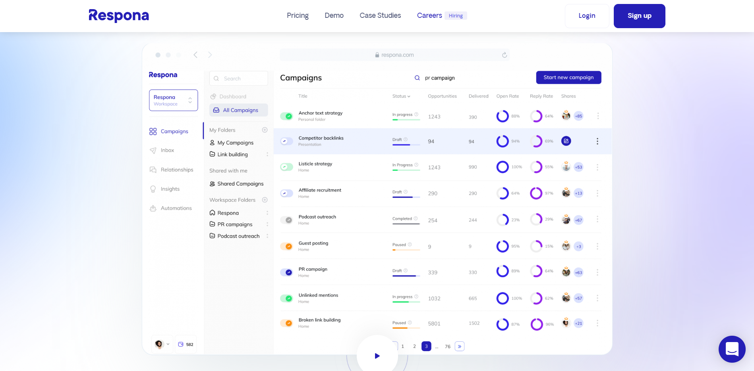Go to last page with double-arrow button
Screen dimensions: 754x371
click(460, 346)
